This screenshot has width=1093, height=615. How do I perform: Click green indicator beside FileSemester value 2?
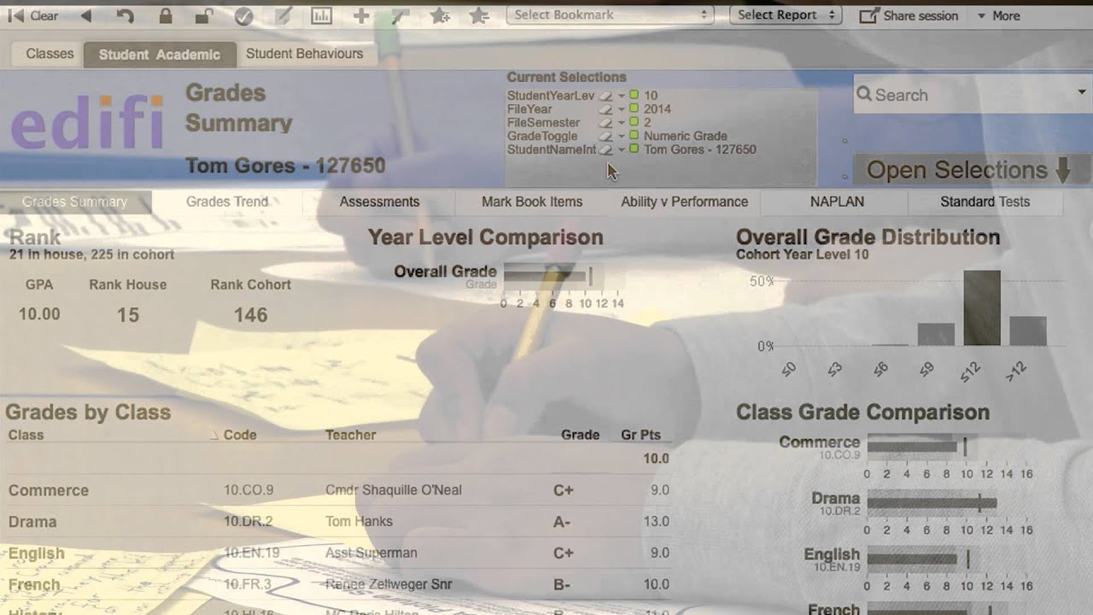634,122
